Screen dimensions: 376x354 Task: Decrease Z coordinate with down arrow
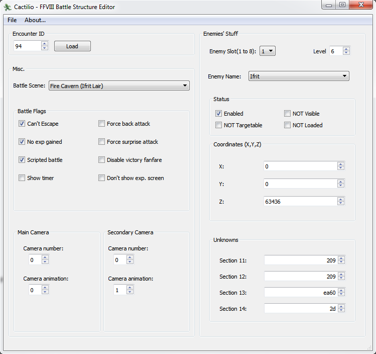point(341,204)
